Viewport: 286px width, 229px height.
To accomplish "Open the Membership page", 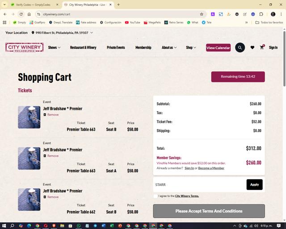I will coord(143,47).
